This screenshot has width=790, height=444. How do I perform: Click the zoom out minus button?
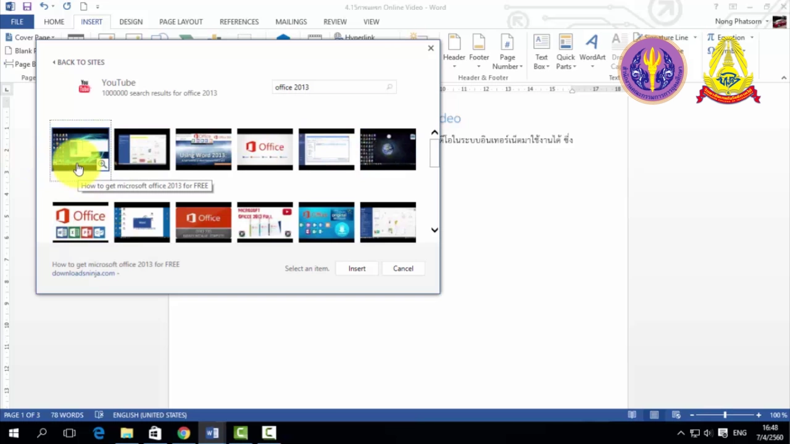(692, 415)
